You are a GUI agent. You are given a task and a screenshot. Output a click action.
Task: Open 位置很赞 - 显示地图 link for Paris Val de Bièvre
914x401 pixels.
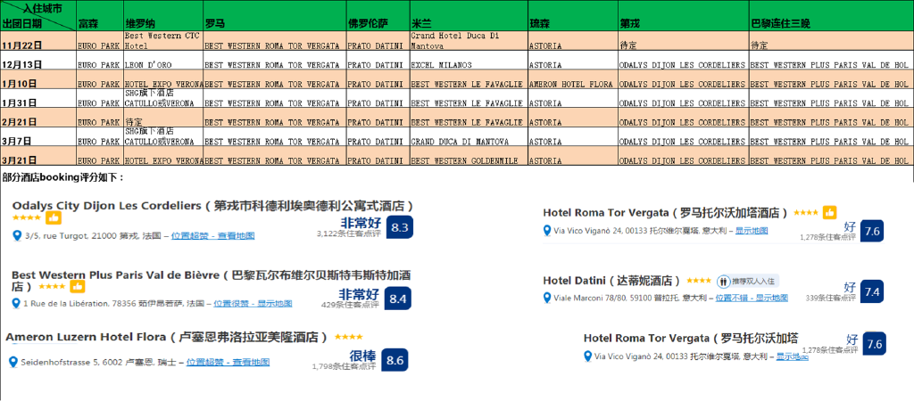tap(253, 304)
